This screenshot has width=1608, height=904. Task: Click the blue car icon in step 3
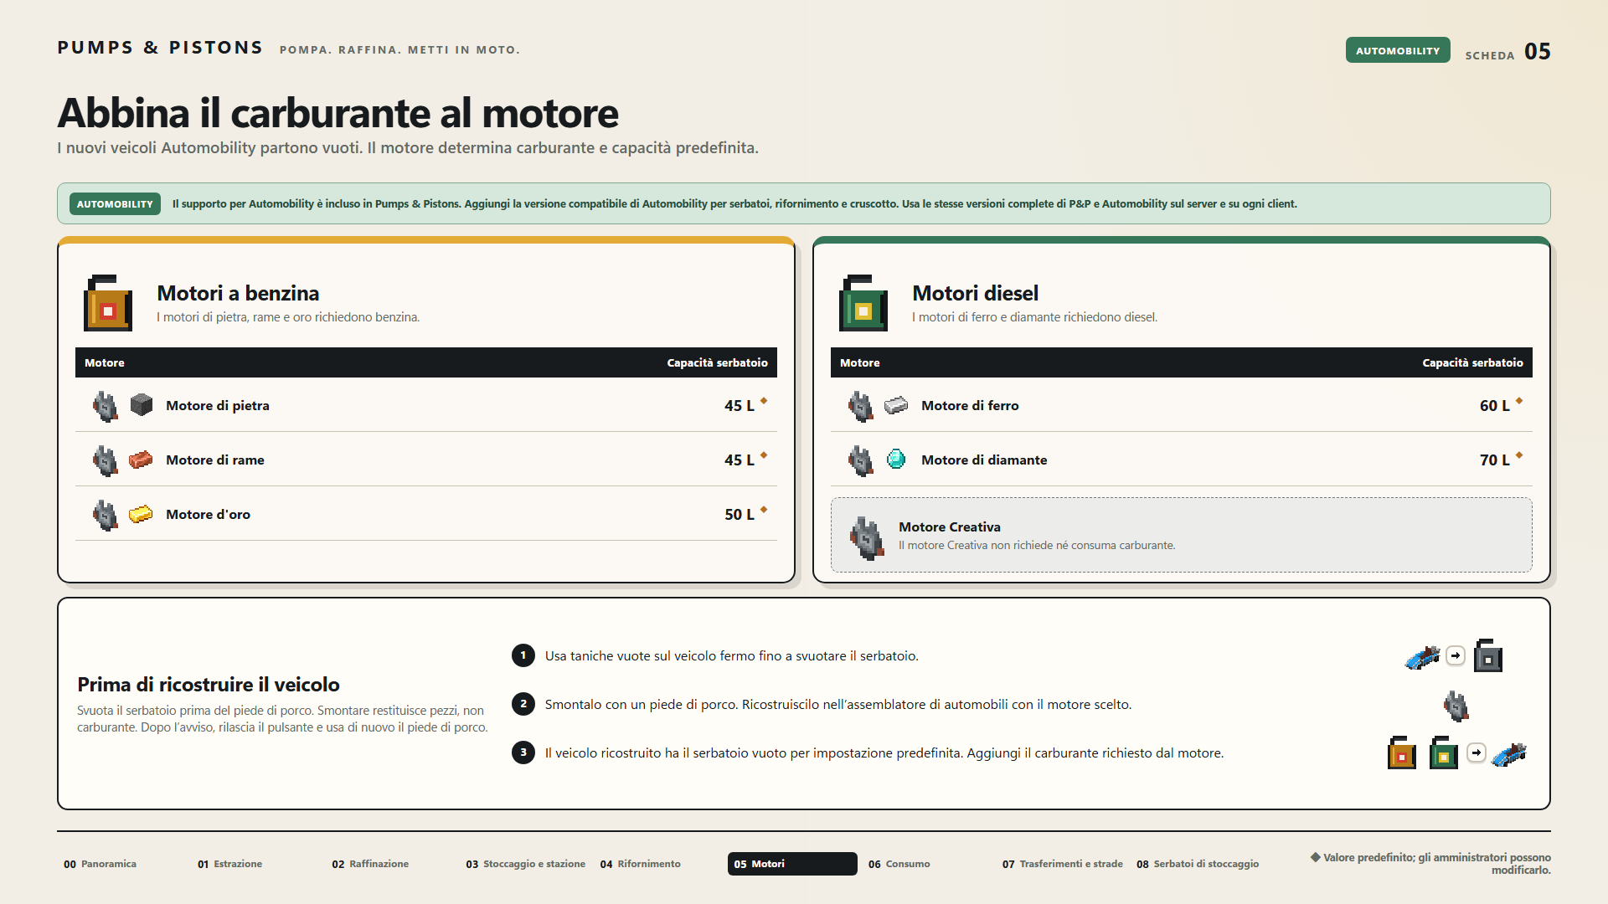1510,754
